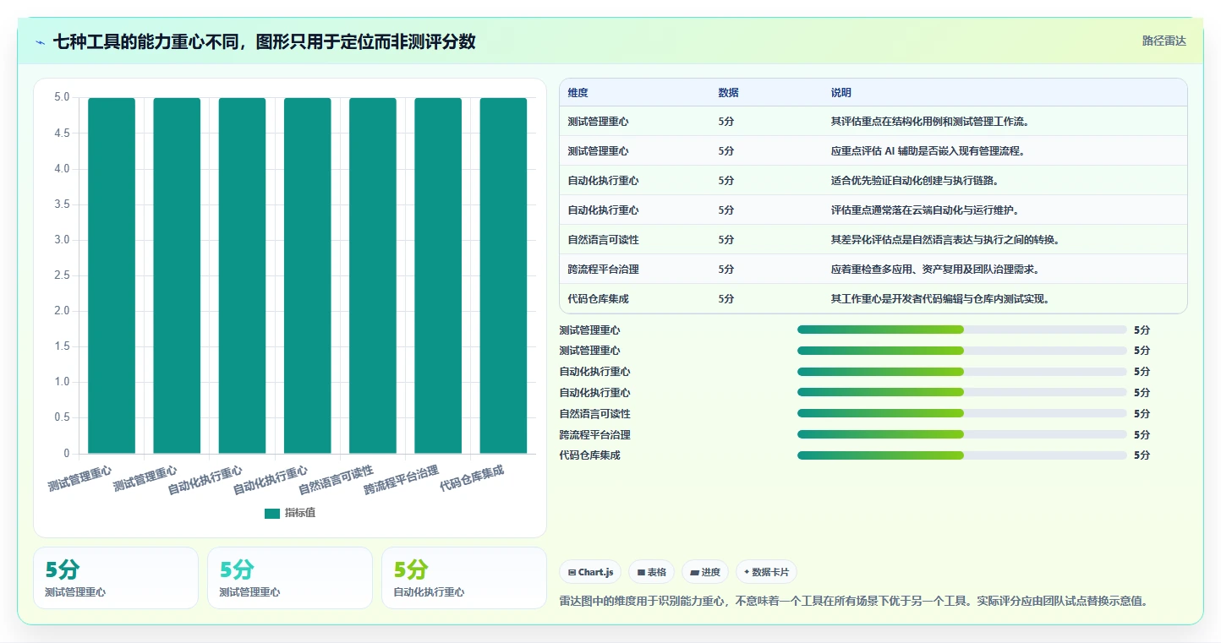Click the 说明 column header
Screen dimensions: 1221x643
[841, 92]
